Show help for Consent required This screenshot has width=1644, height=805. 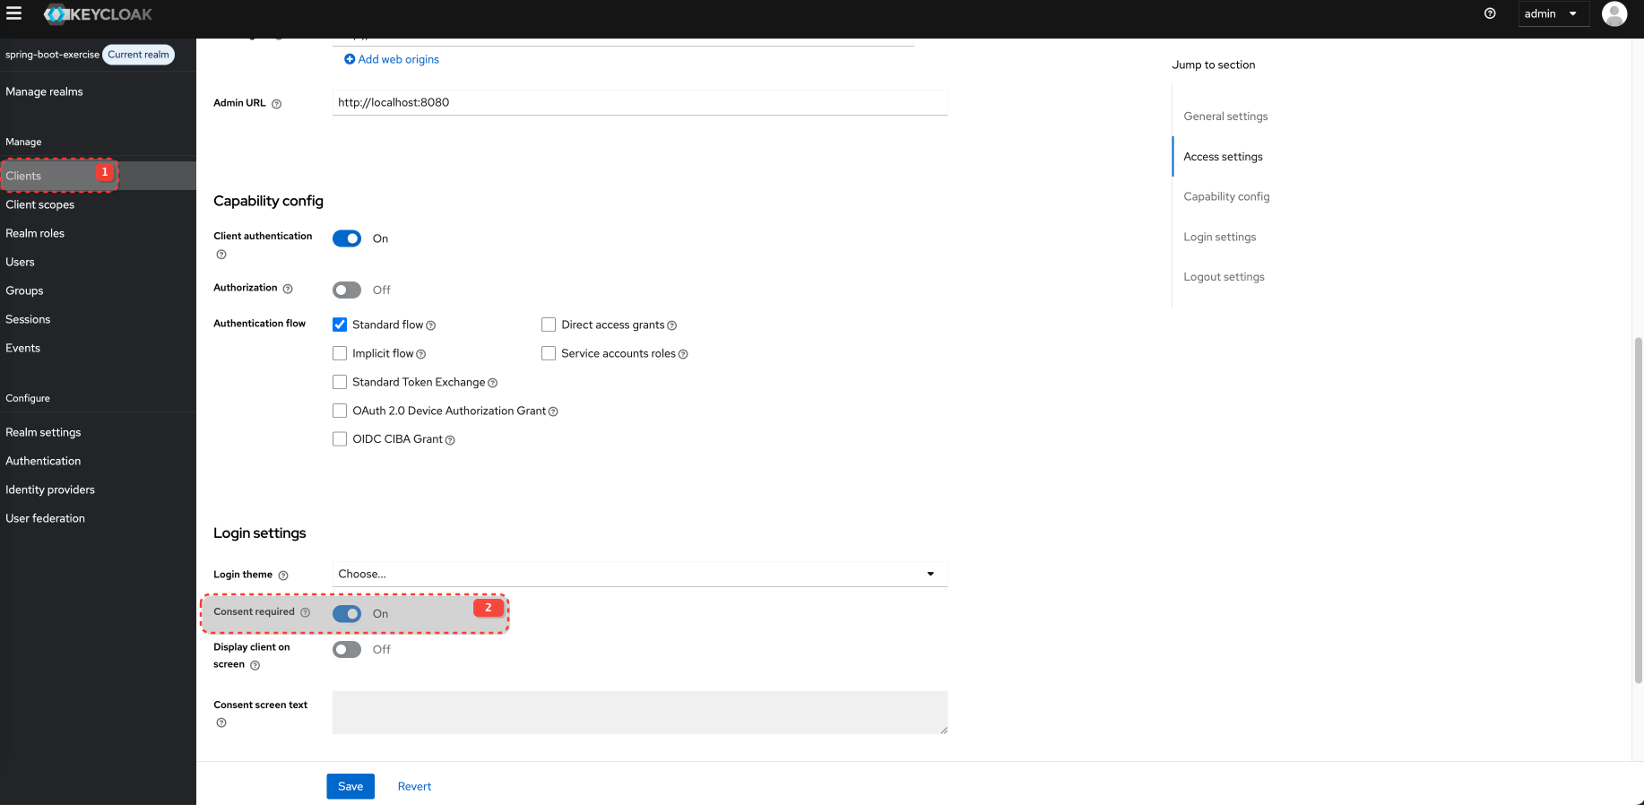click(x=306, y=612)
